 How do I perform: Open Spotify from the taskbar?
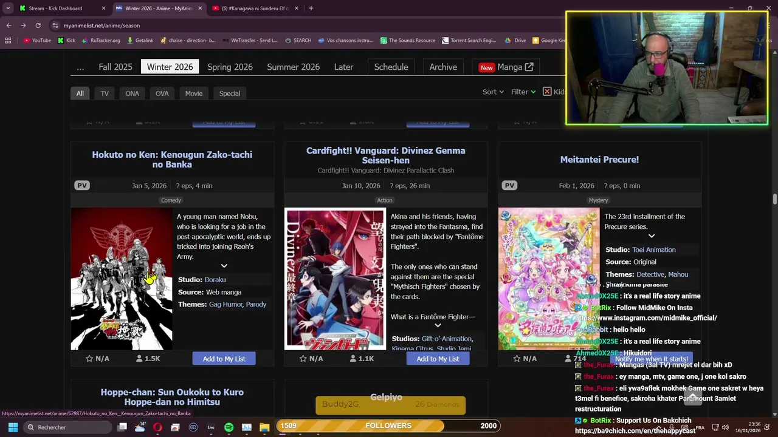(229, 427)
